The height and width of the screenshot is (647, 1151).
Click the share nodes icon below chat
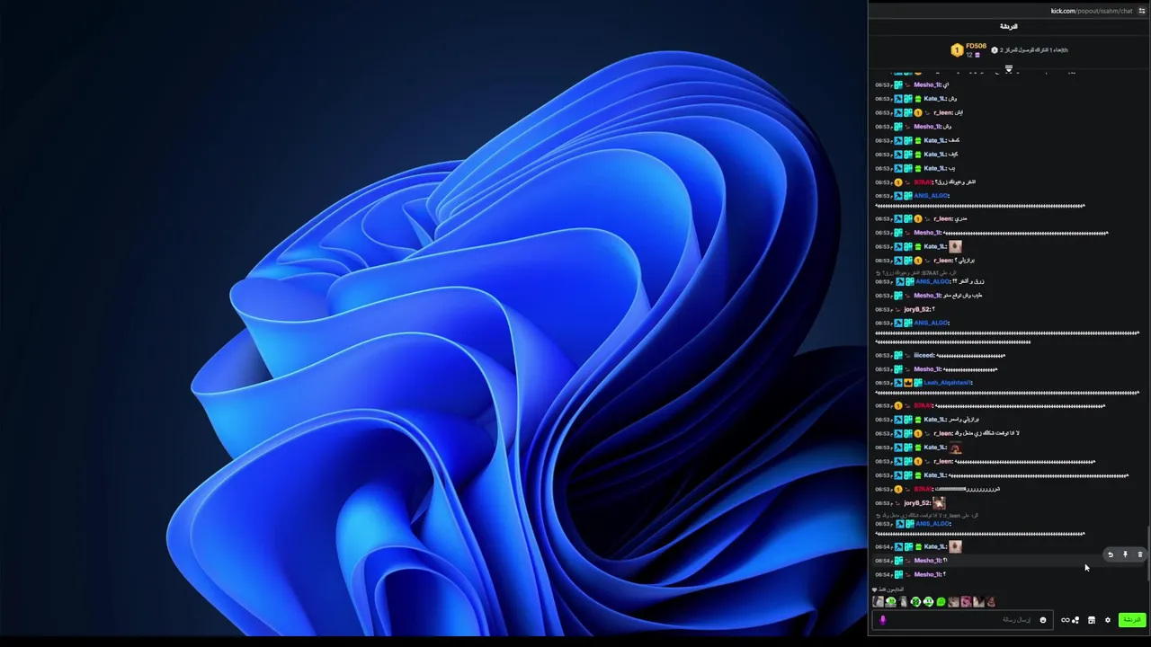1075,620
